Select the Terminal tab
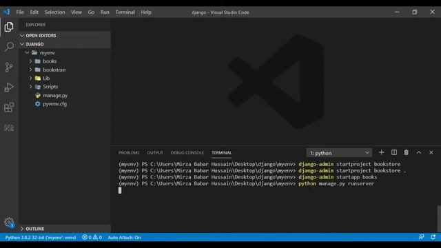This screenshot has width=441, height=248. [x=221, y=153]
